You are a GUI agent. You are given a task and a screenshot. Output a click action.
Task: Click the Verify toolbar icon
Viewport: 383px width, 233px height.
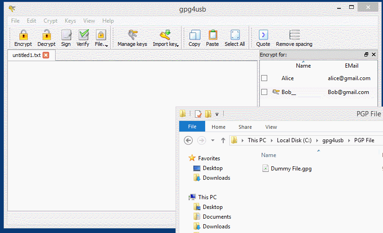coord(83,35)
